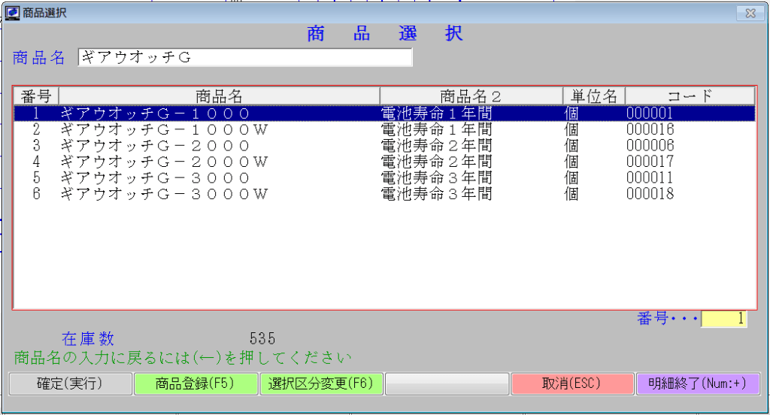Screen dimensions: 770x415
Task: Click the 在庫数 label
Action: pyautogui.click(x=88, y=338)
